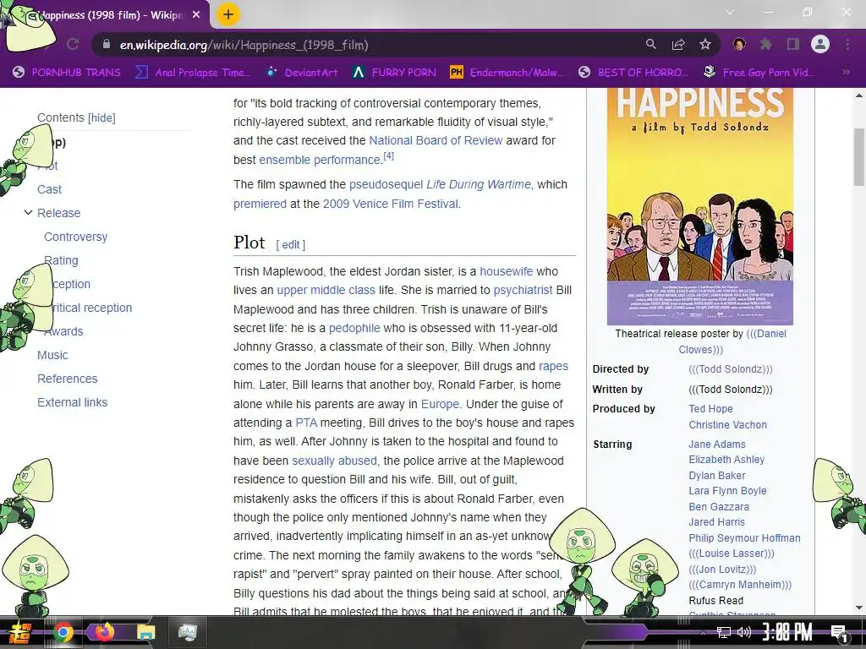Open the Chrome profile avatar menu
This screenshot has height=649, width=866.
pyautogui.click(x=820, y=44)
